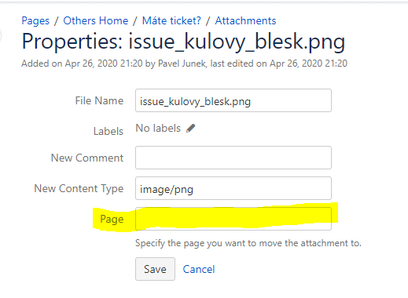This screenshot has height=298, width=408.
Task: Click the Page field label
Action: [112, 220]
